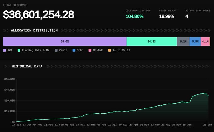This screenshot has height=132, width=214.
Task: Click the 29 May x-axis date
Action: click(176, 125)
